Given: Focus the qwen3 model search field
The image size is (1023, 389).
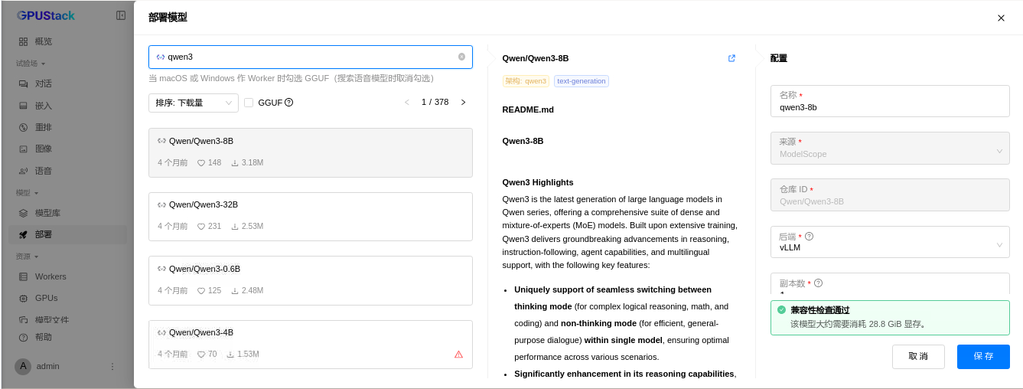Looking at the screenshot, I should tap(311, 57).
